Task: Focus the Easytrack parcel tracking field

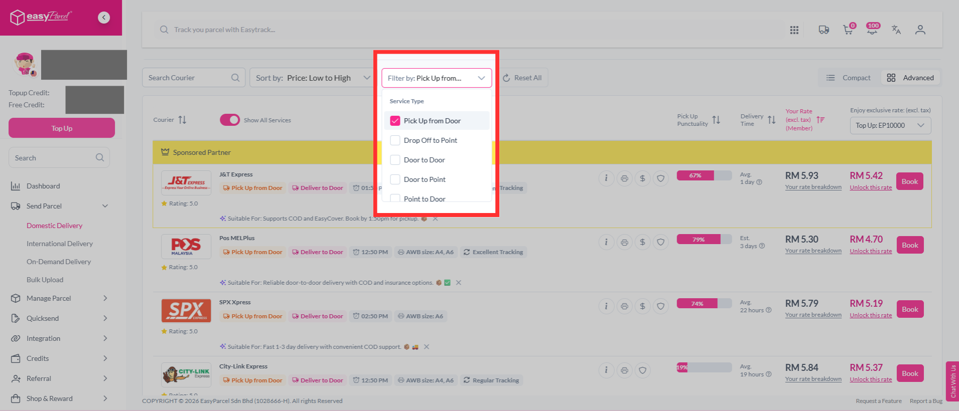Action: [x=469, y=30]
